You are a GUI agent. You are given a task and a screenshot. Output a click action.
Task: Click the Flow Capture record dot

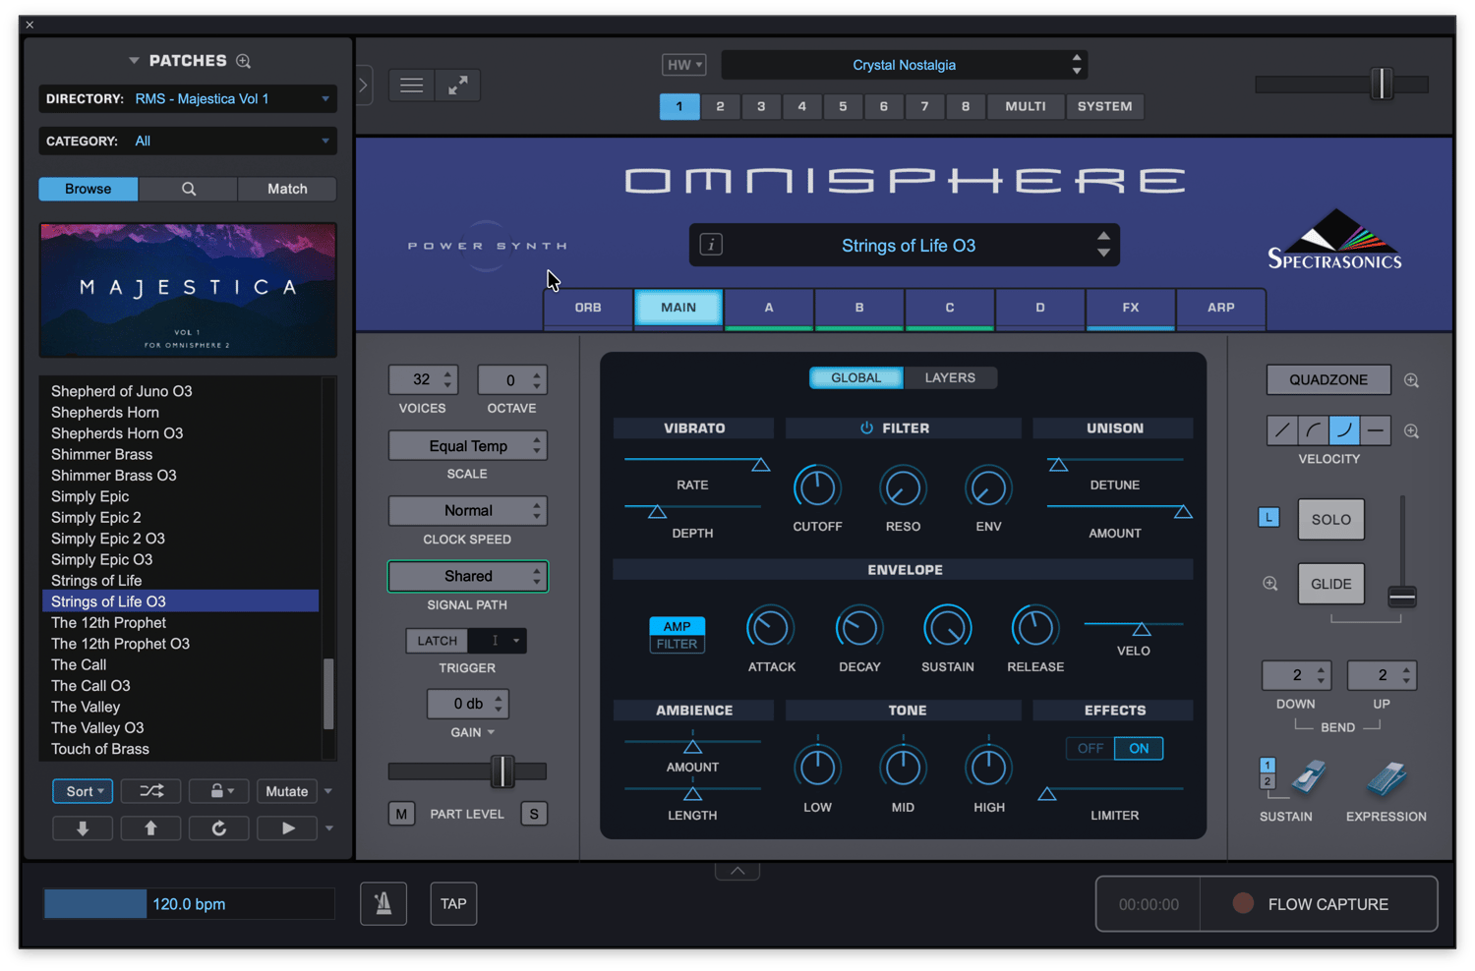(x=1243, y=903)
